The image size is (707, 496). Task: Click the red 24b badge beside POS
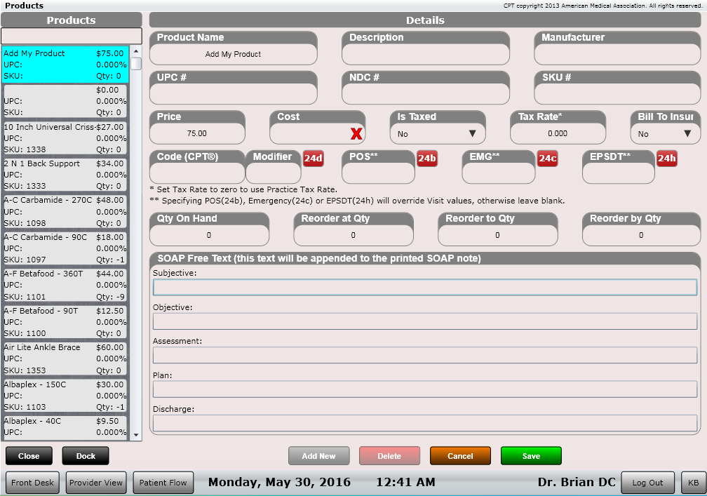(x=427, y=159)
